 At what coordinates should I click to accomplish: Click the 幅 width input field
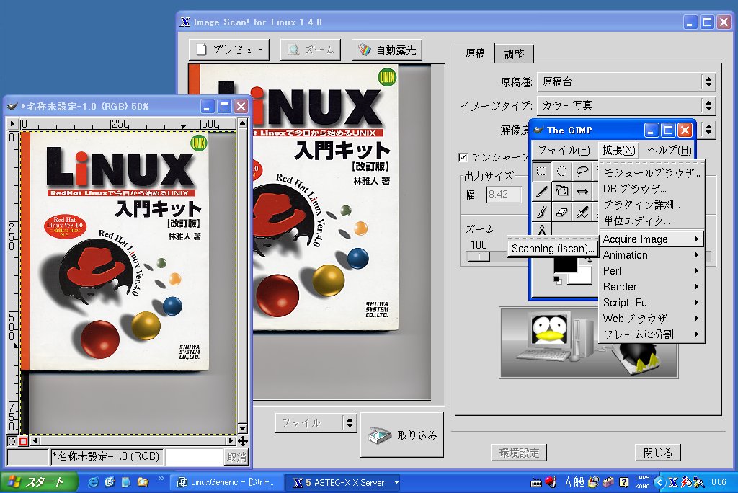click(504, 195)
